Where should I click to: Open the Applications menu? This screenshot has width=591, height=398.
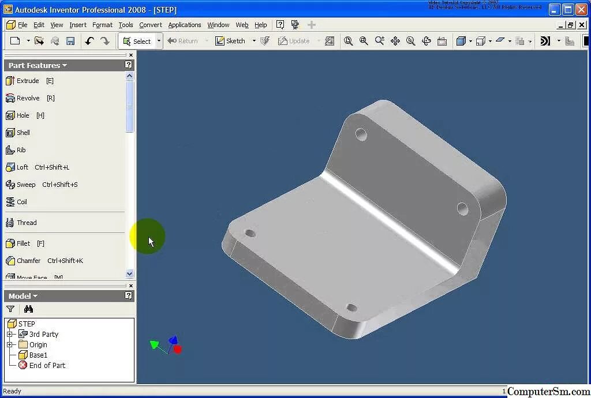point(184,25)
